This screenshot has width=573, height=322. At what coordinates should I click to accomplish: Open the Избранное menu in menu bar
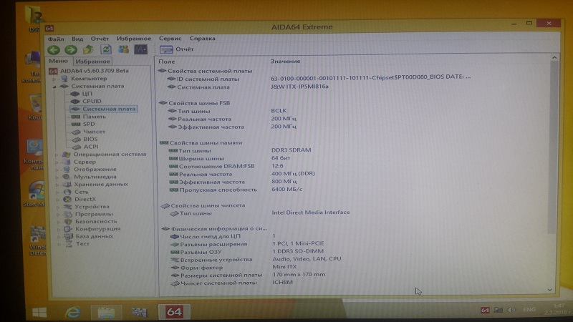point(134,39)
